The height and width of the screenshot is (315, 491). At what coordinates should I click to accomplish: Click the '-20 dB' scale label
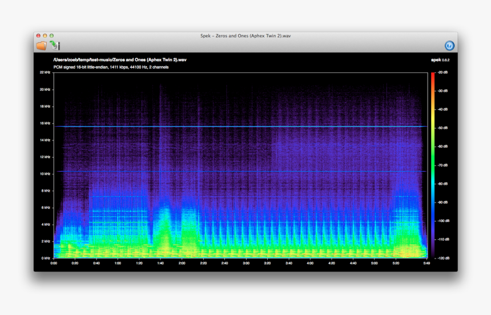[x=442, y=72]
